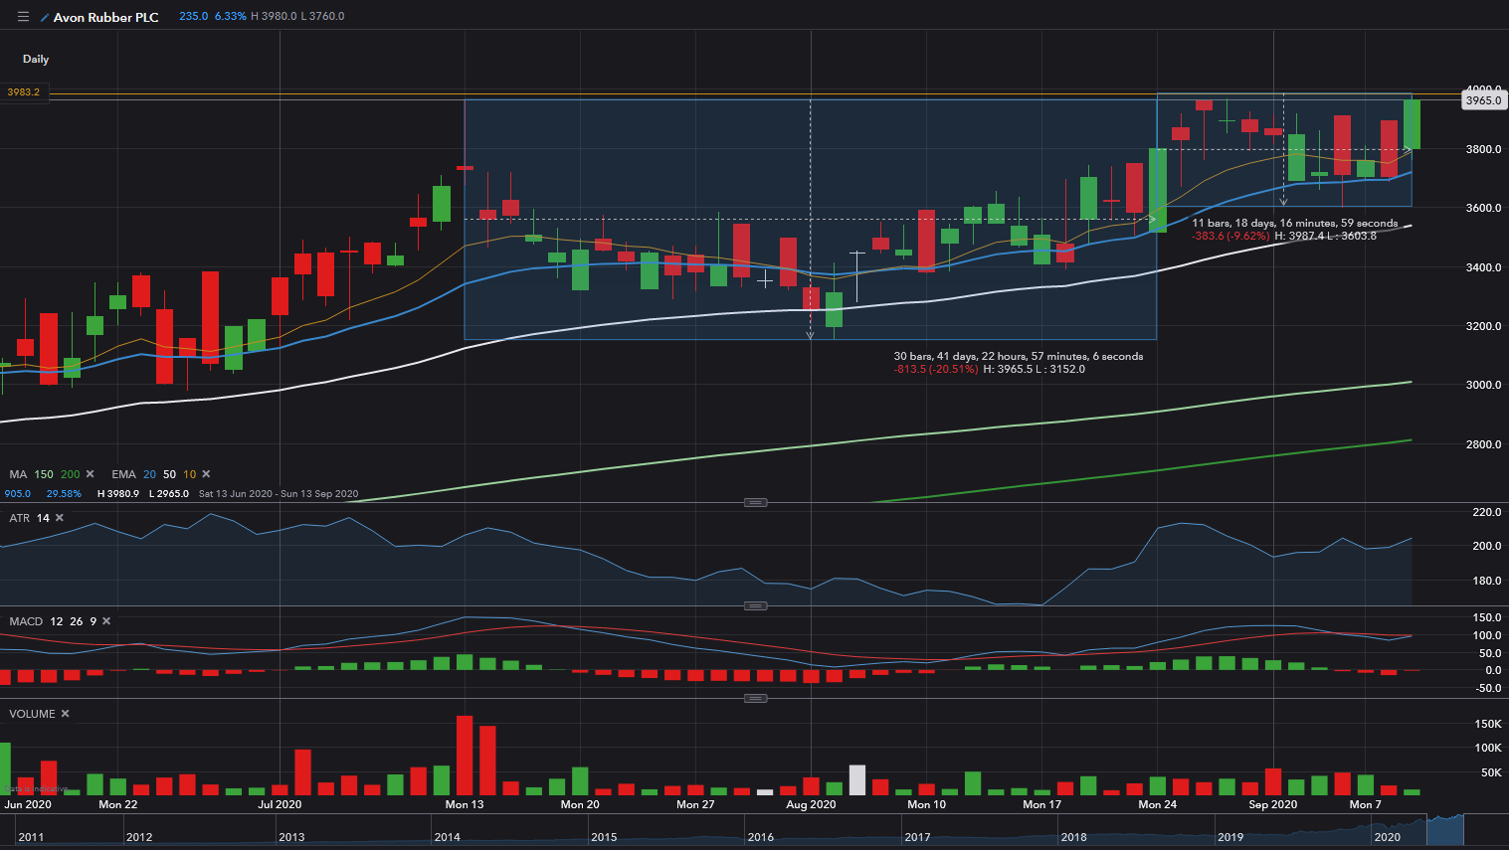Click the MACD 9 signal period value
This screenshot has height=850, width=1509.
[x=94, y=621]
